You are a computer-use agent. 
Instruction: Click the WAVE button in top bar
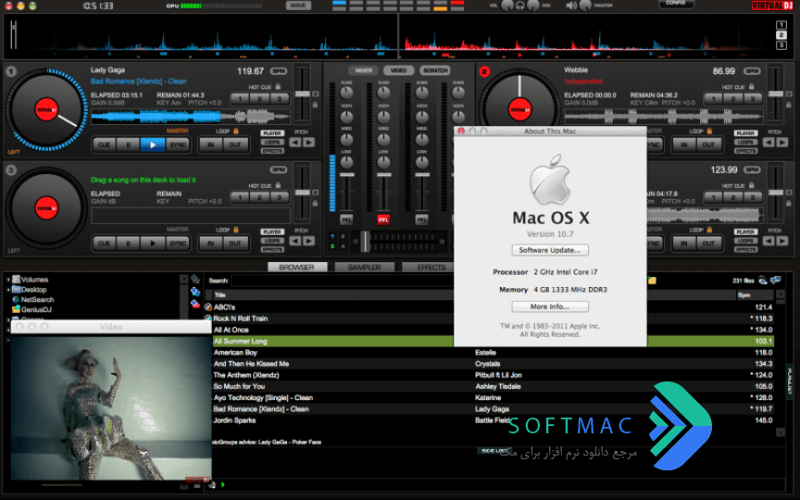(x=298, y=6)
